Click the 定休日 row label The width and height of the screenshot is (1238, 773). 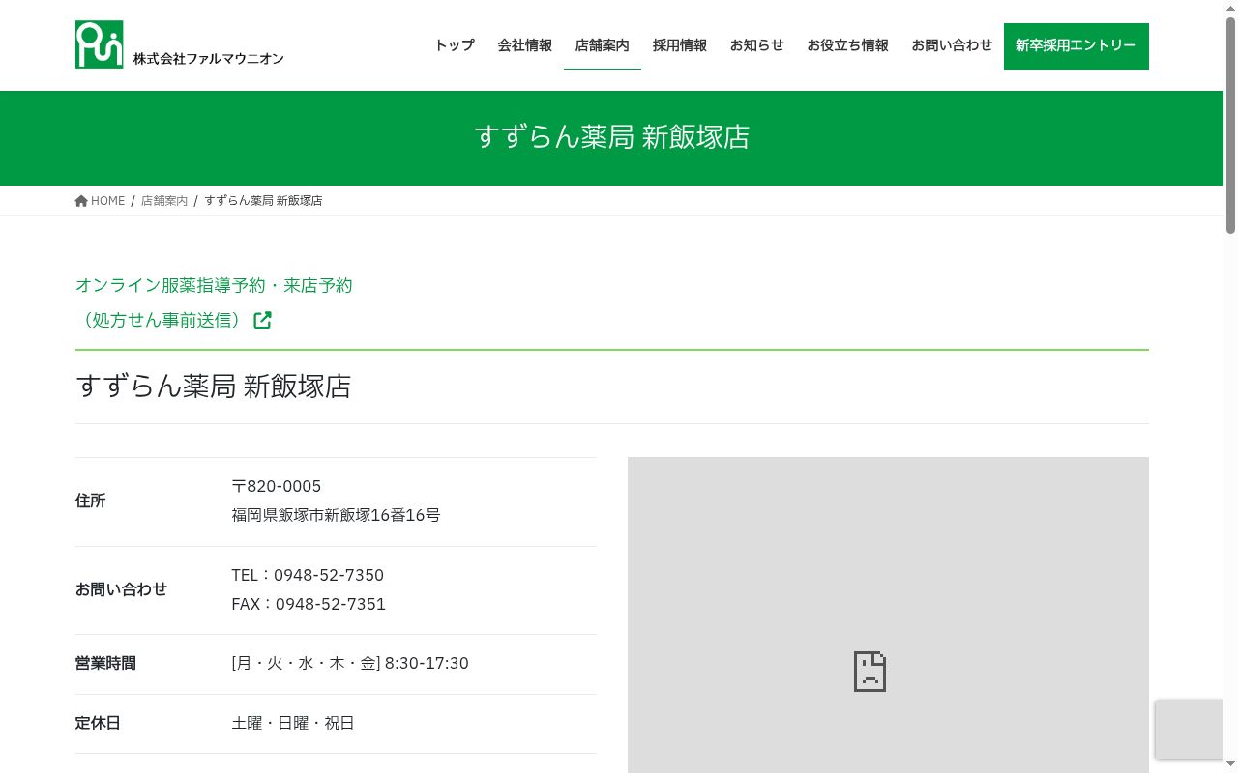coord(98,723)
